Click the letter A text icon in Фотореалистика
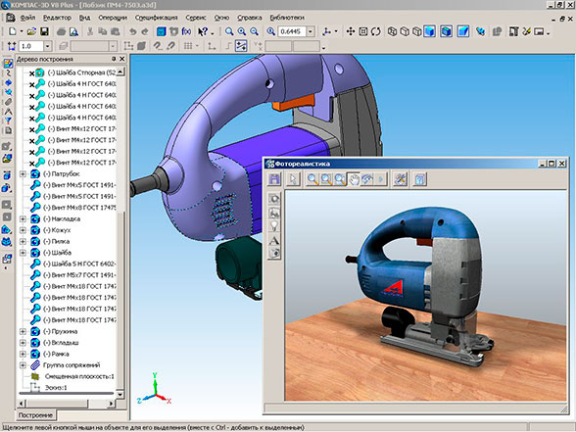 point(274,240)
